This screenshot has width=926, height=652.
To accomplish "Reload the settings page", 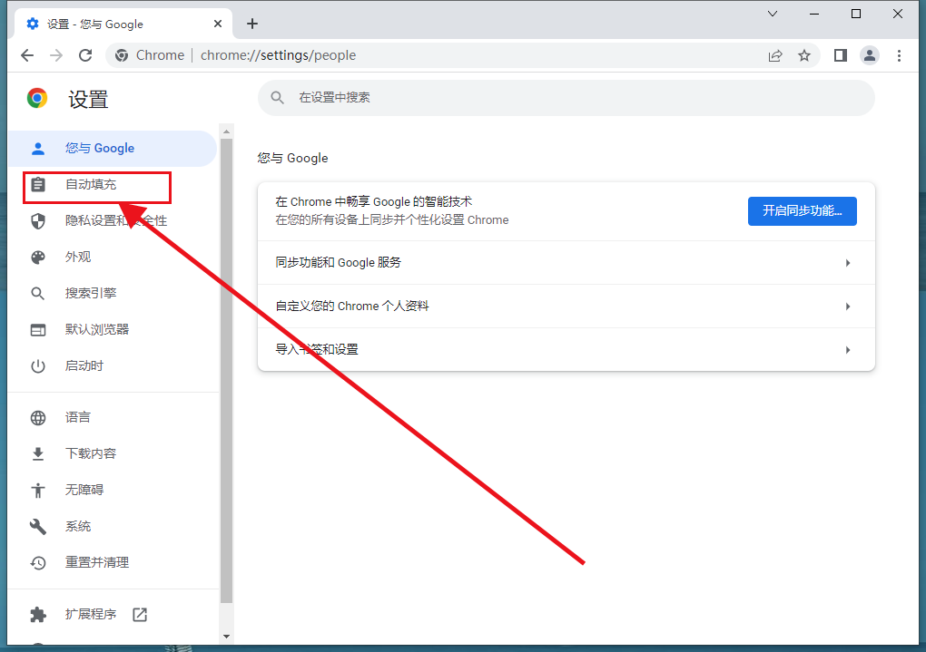I will (85, 55).
